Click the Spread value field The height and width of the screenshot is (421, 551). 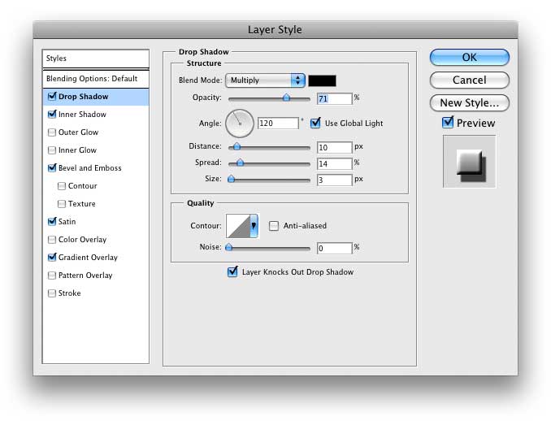[x=334, y=163]
